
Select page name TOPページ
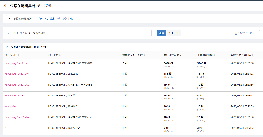[74, 128]
